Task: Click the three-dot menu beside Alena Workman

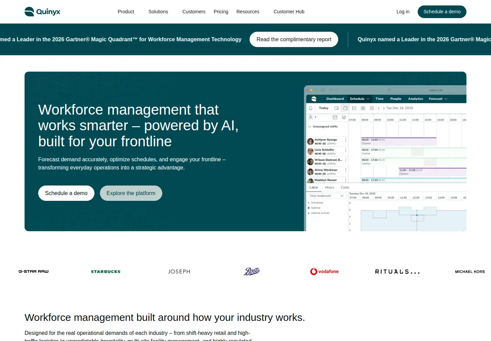Action: pos(346,170)
